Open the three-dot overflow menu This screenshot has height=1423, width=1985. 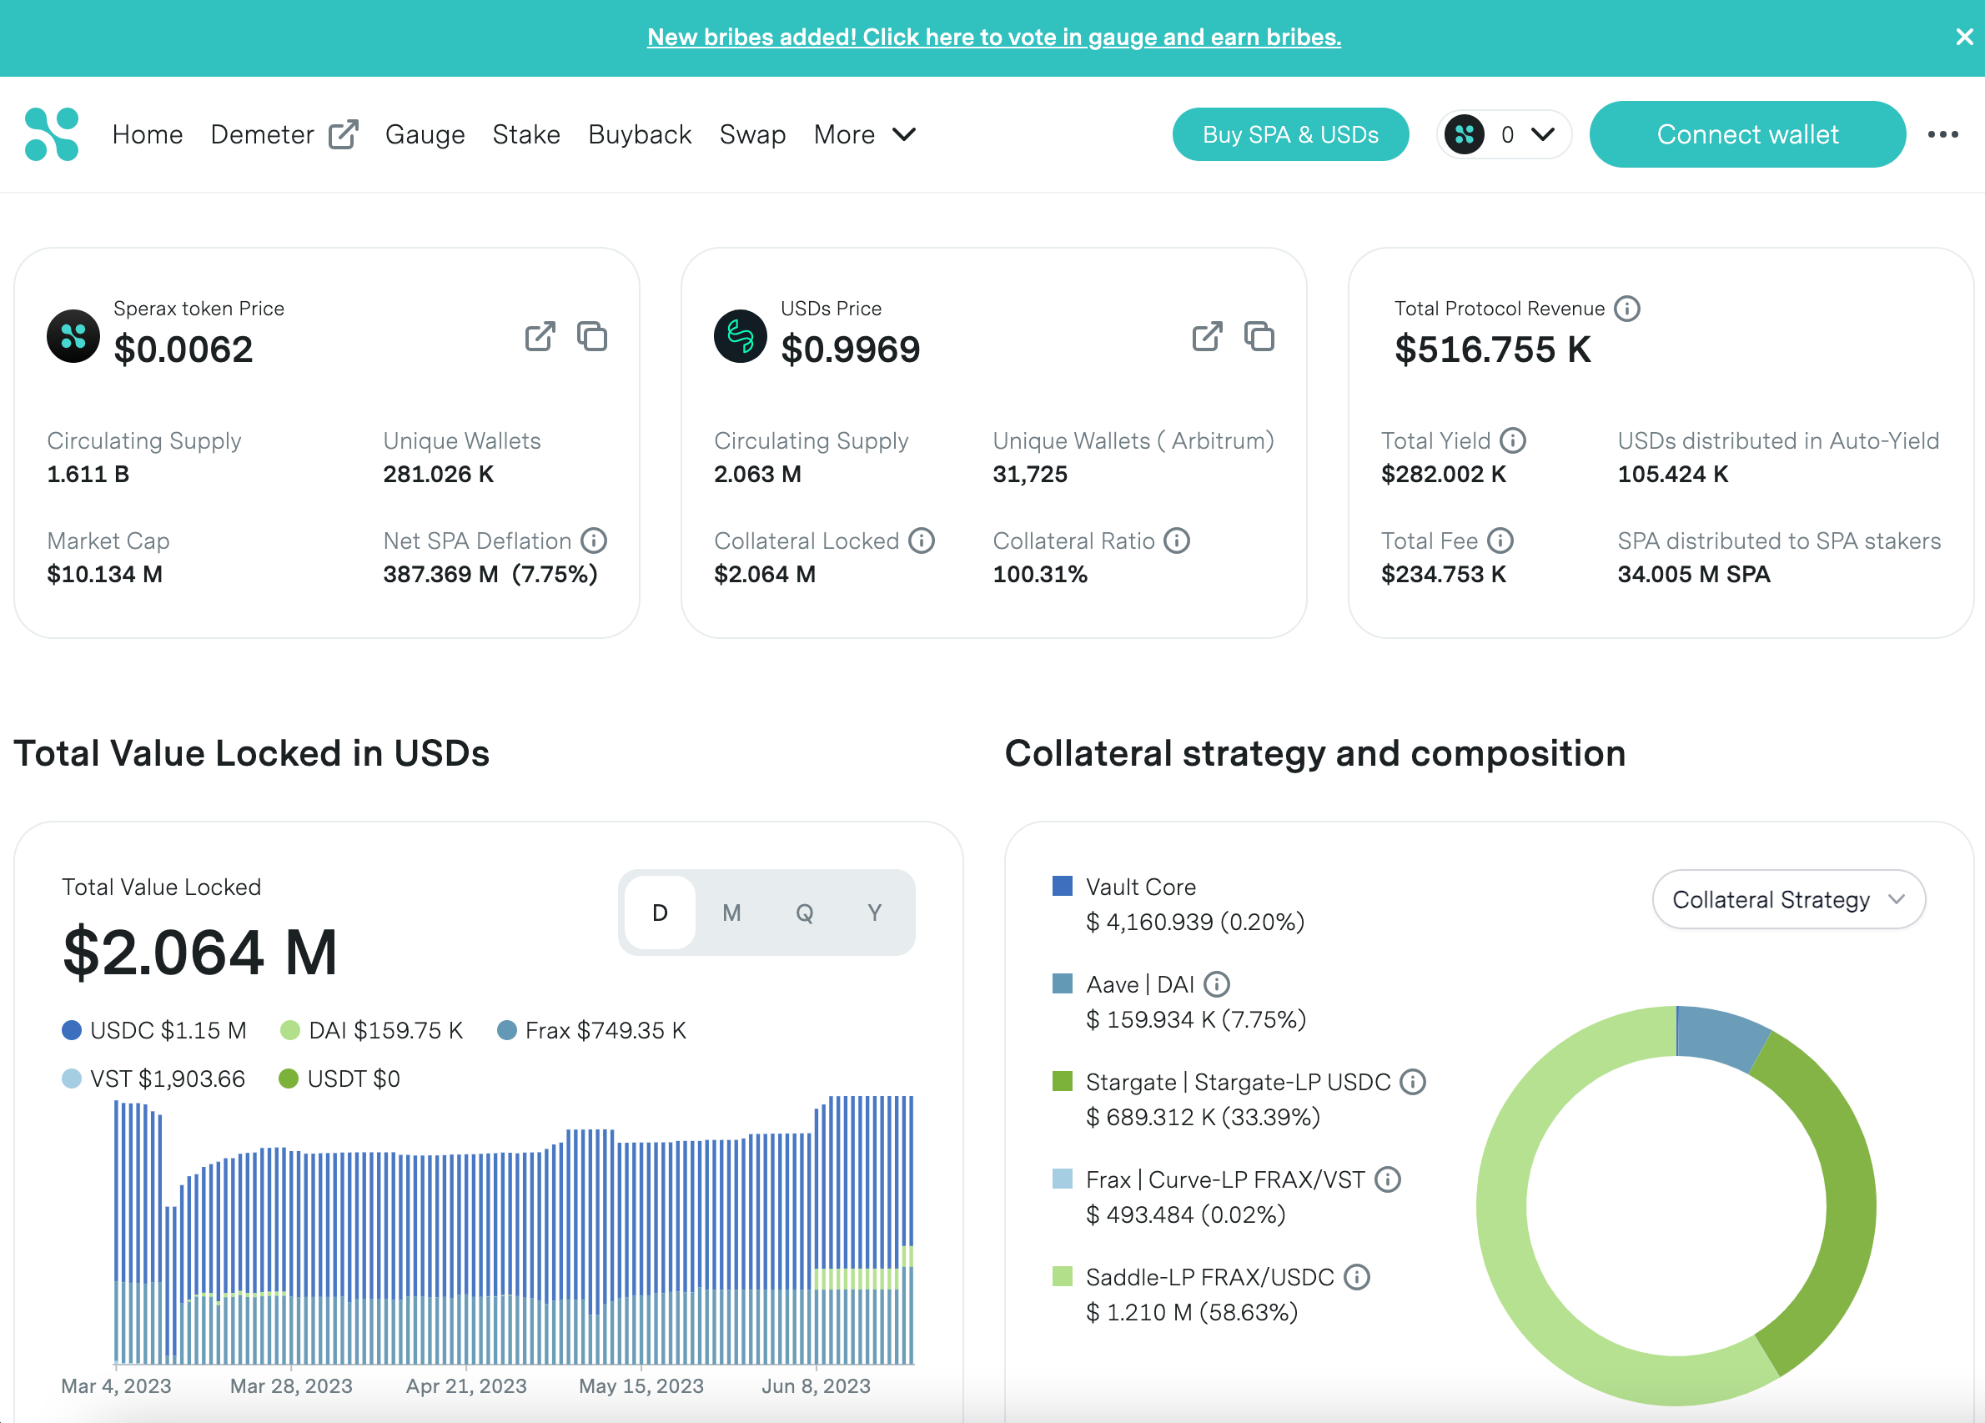pyautogui.click(x=1943, y=134)
